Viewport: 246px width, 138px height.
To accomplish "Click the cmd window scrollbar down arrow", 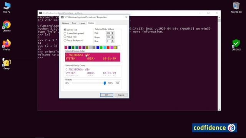I will click(x=219, y=109).
